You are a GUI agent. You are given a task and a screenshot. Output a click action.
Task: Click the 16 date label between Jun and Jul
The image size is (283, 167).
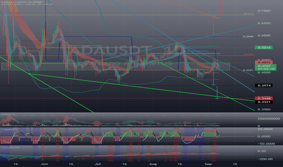[71, 164]
